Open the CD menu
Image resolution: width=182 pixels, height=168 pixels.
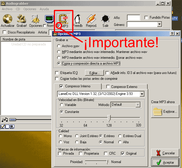point(18,9)
